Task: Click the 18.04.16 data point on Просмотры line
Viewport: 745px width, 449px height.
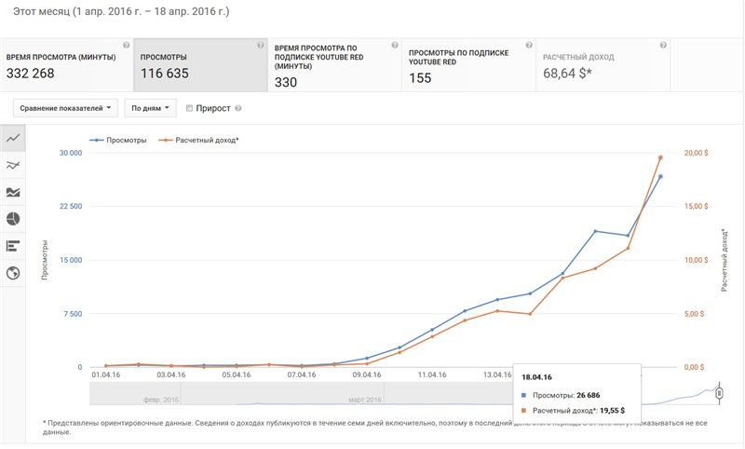Action: (x=660, y=176)
